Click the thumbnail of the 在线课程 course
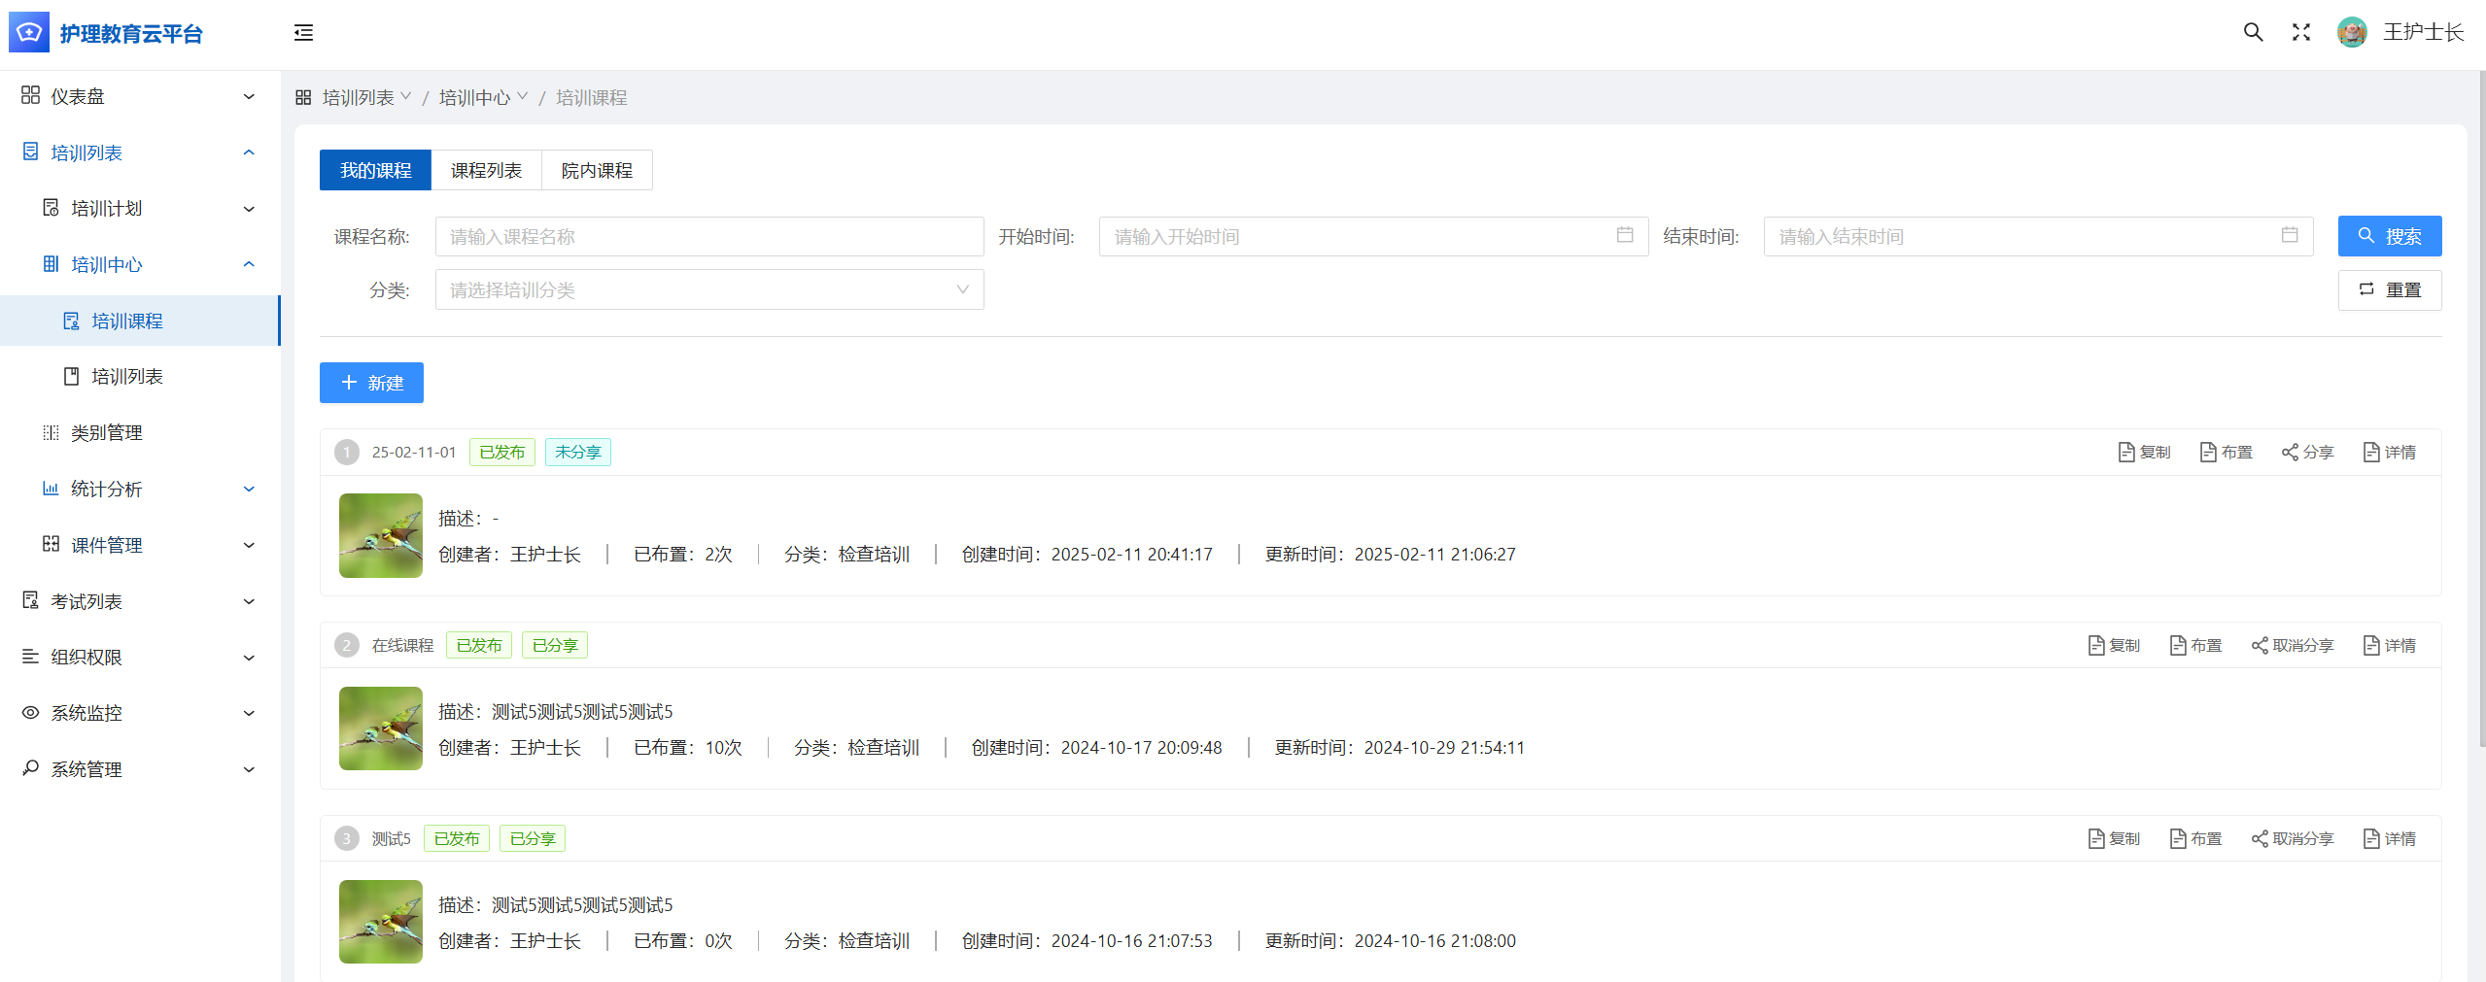2486x982 pixels. tap(381, 728)
